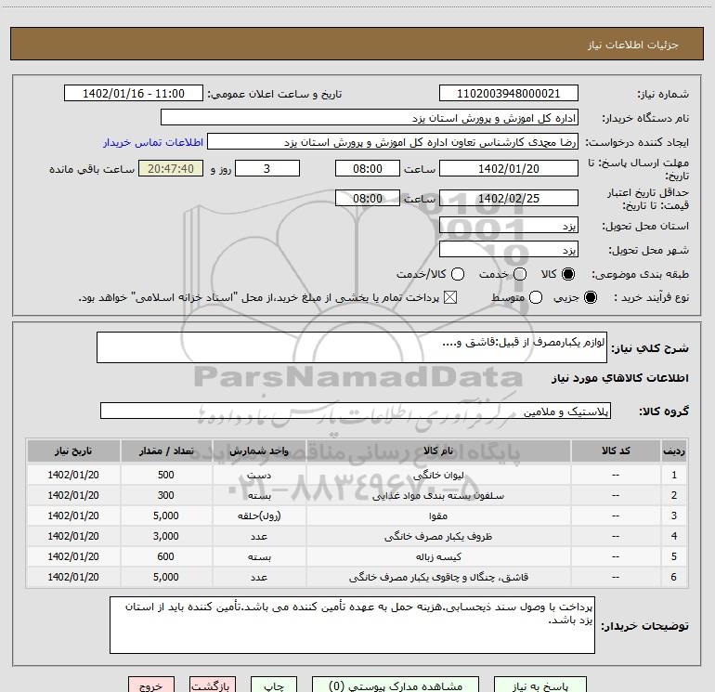The image size is (715, 692).
Task: Click the چاپ print button
Action: point(274,685)
